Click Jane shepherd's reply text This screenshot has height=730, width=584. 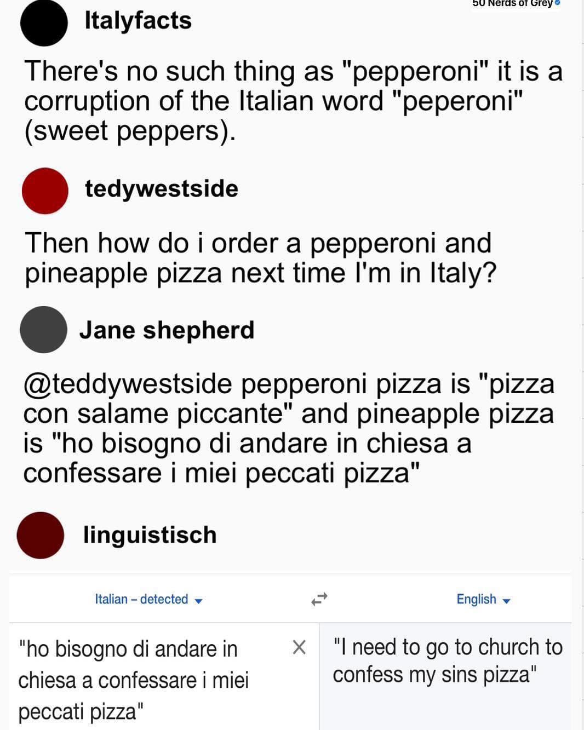pos(289,428)
